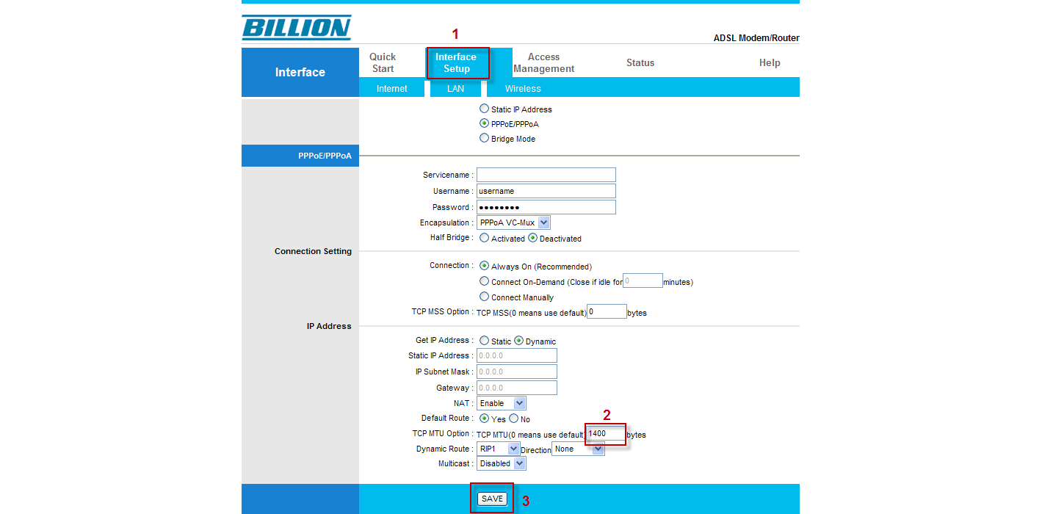
Task: Open the Interface Setup tab
Action: point(456,62)
